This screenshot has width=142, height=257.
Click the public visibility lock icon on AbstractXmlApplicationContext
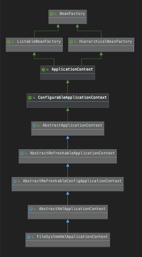[x=35, y=209]
